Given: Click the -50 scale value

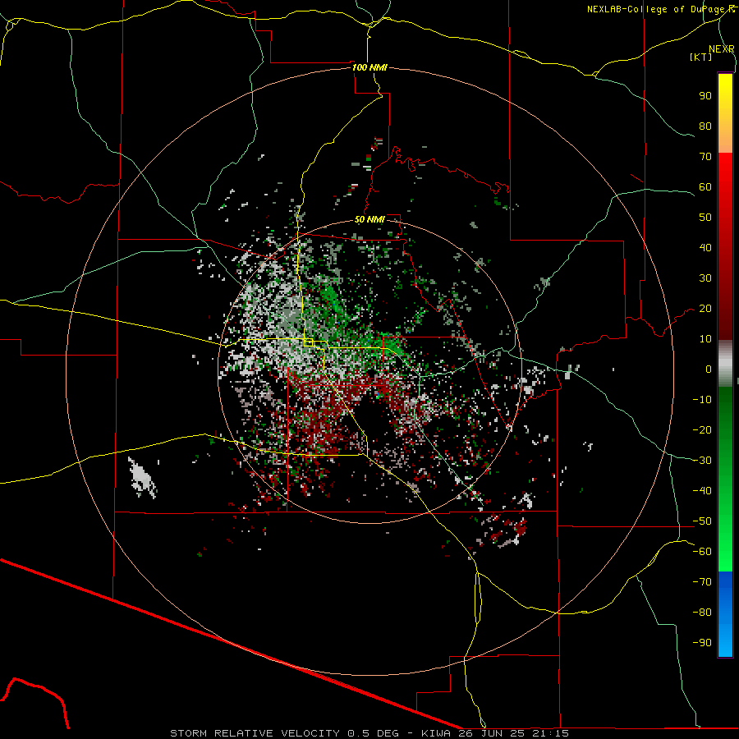Looking at the screenshot, I should click(x=702, y=521).
